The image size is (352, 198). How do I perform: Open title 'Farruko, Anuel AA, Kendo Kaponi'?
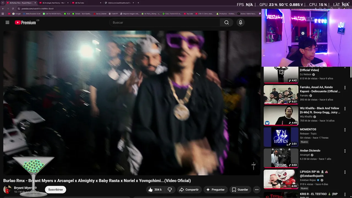coord(320,89)
